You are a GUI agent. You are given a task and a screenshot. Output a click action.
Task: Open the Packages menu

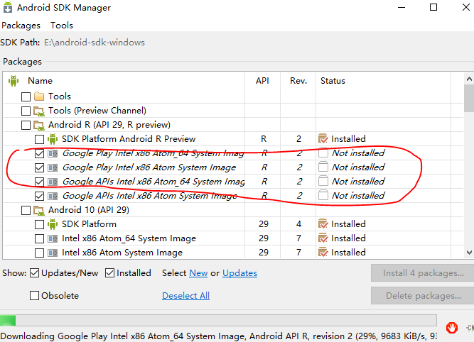coord(21,26)
